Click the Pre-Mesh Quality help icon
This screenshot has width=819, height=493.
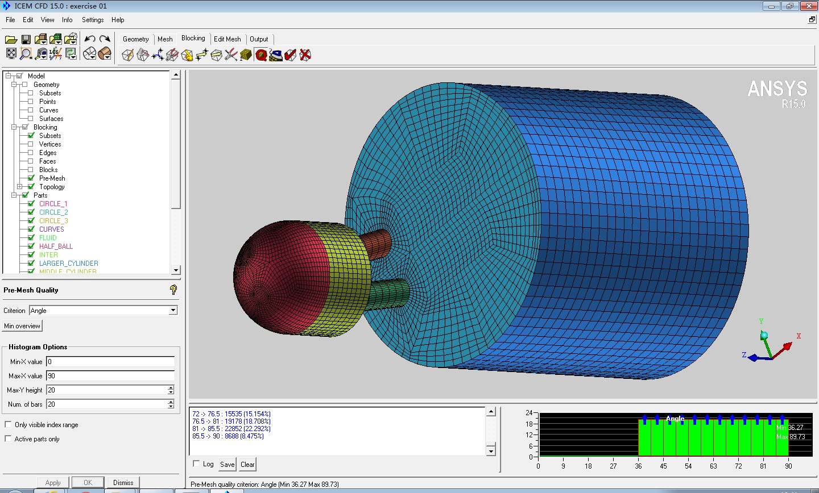point(173,290)
